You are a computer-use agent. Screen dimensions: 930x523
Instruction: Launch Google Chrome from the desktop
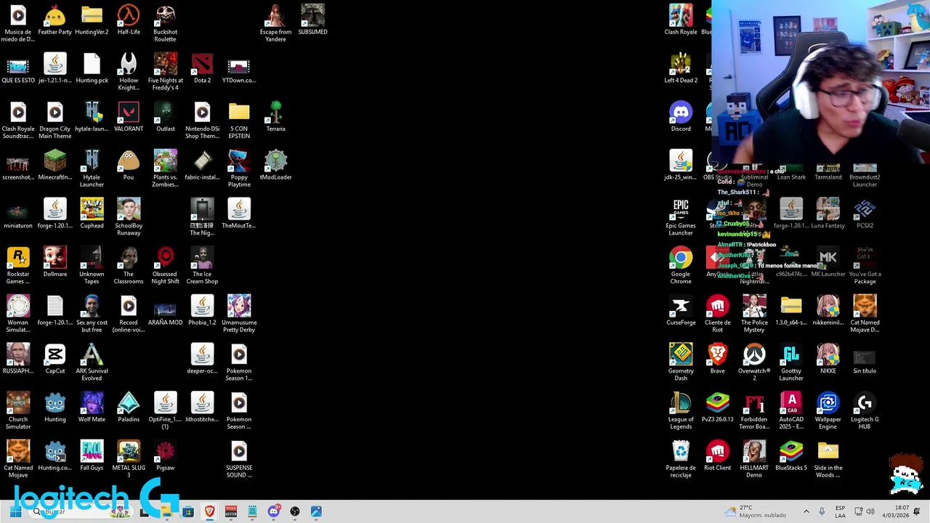(x=681, y=266)
